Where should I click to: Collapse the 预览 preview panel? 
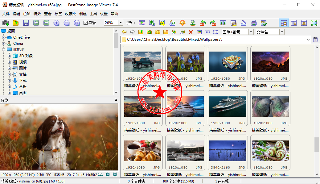(116, 100)
